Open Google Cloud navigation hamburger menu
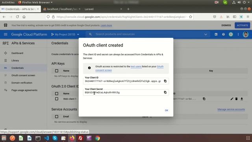The width and height of the screenshot is (252, 142). [x=6, y=34]
